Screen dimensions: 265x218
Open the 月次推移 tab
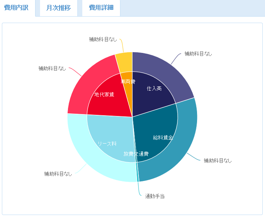pos(59,8)
